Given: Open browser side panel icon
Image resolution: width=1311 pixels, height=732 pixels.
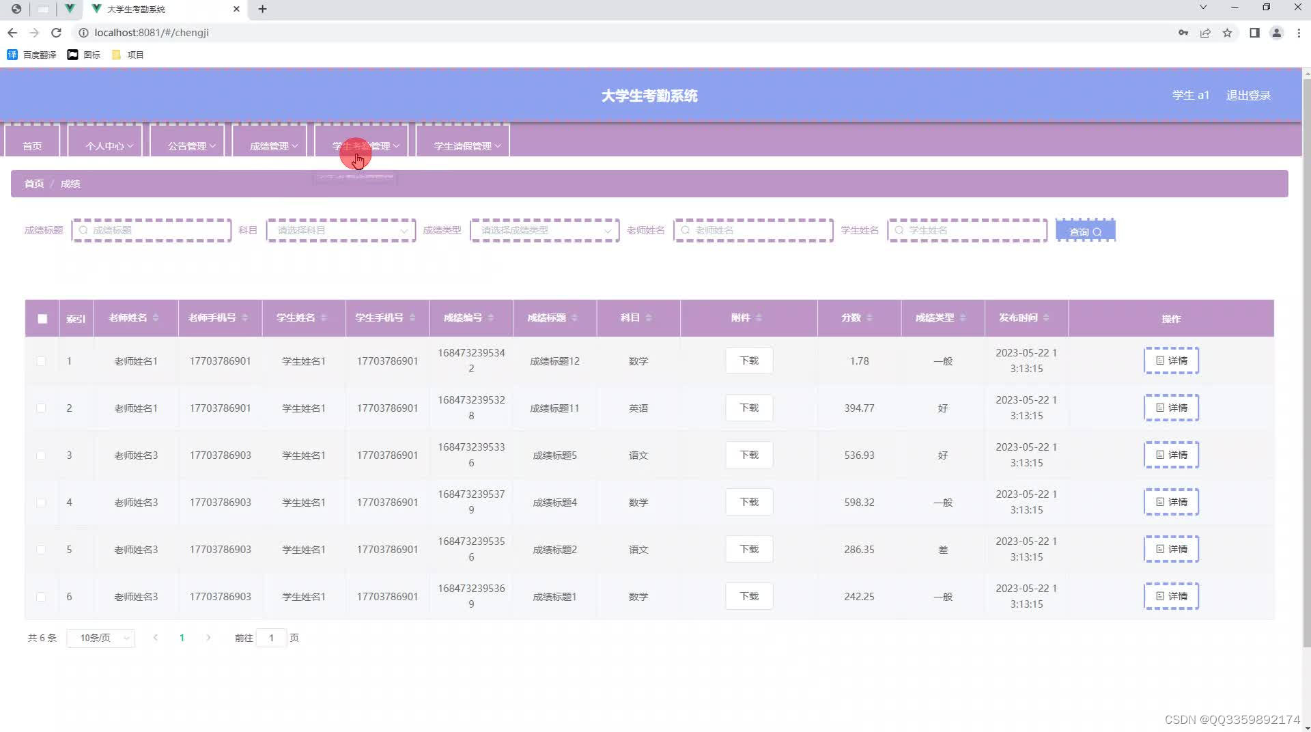Looking at the screenshot, I should point(1254,33).
